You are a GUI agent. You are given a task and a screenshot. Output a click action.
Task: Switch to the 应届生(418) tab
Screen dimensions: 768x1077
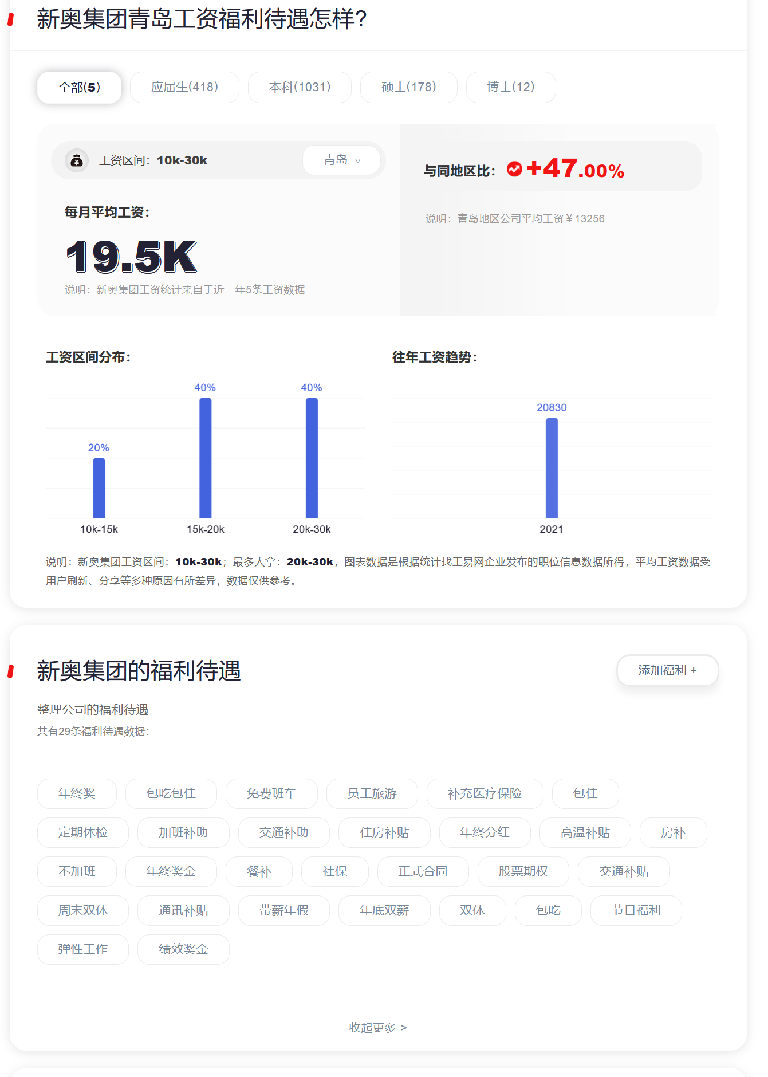pos(184,88)
